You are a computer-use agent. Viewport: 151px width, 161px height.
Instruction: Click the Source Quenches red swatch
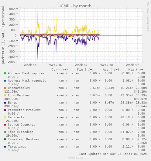[5, 125]
